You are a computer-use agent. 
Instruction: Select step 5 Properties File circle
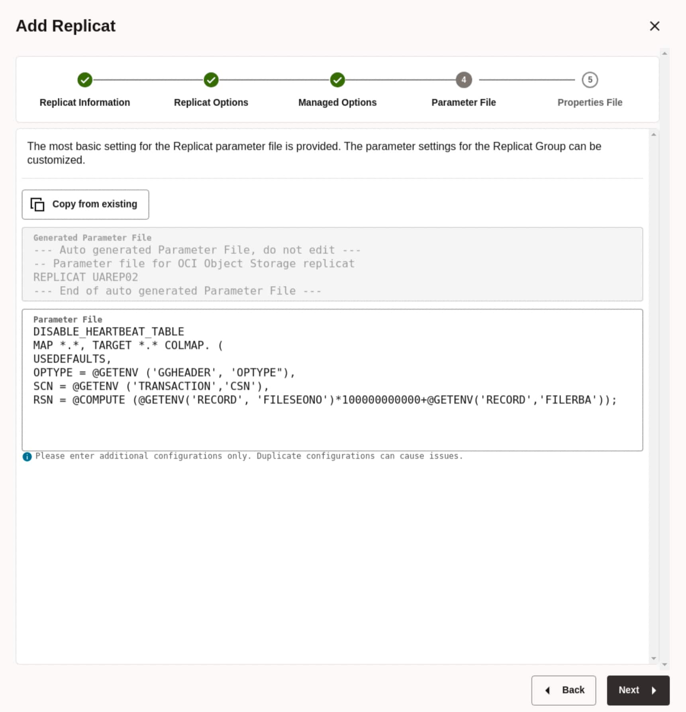point(590,80)
